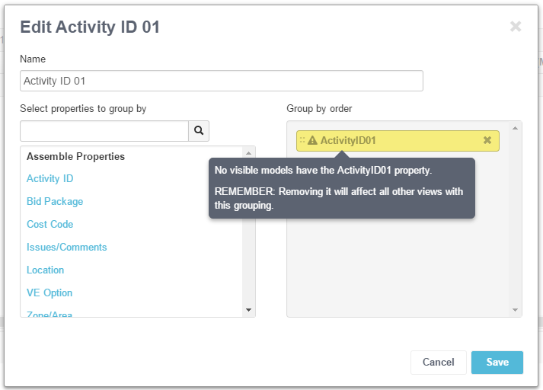Select the Activity ID property
The height and width of the screenshot is (390, 543).
(50, 179)
